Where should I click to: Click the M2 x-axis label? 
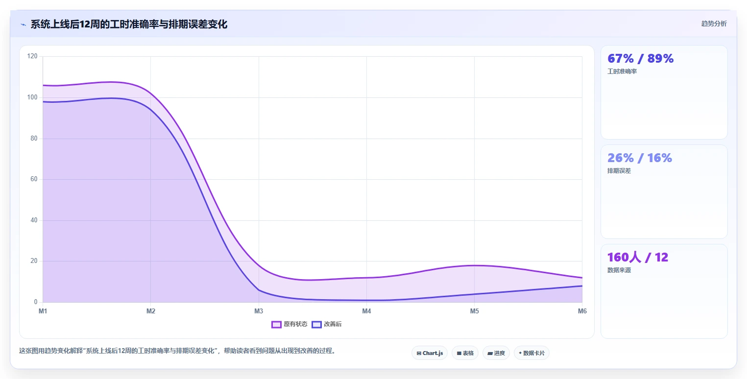pyautogui.click(x=151, y=311)
